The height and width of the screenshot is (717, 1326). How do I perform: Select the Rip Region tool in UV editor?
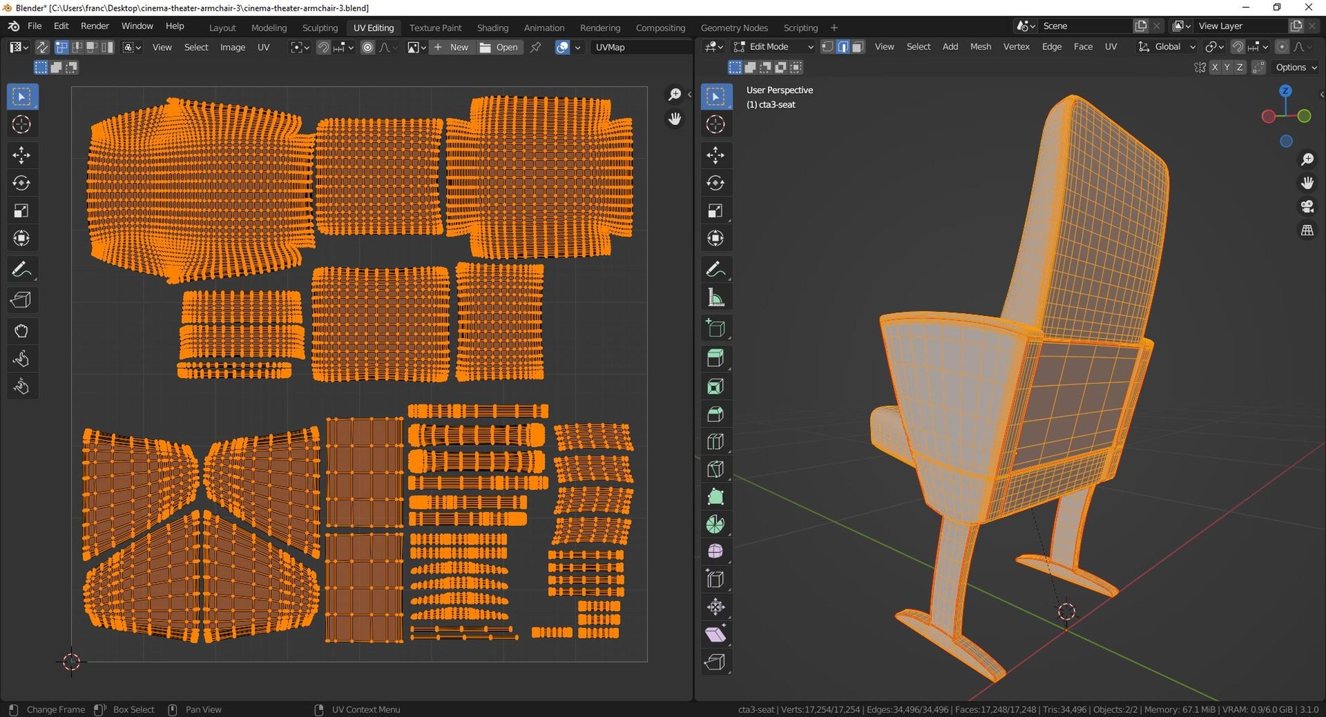[22, 300]
